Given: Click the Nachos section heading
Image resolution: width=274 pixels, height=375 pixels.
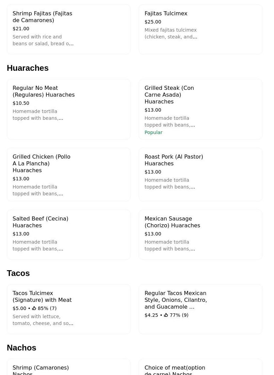Looking at the screenshot, I should pos(21,348).
